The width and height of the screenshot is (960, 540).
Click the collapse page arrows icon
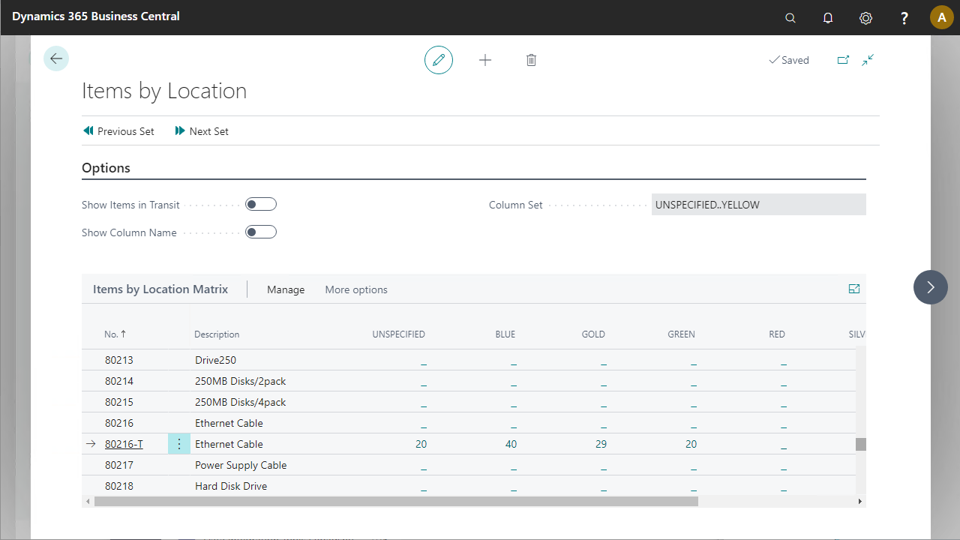pos(868,60)
